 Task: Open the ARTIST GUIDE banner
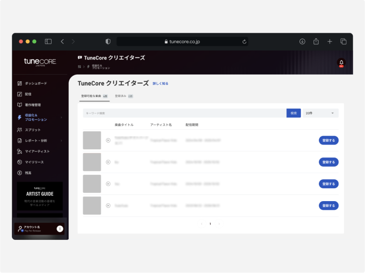40,197
